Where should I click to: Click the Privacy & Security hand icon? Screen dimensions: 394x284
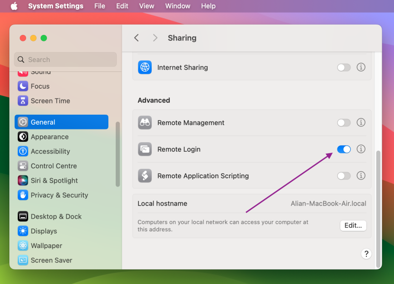click(23, 195)
